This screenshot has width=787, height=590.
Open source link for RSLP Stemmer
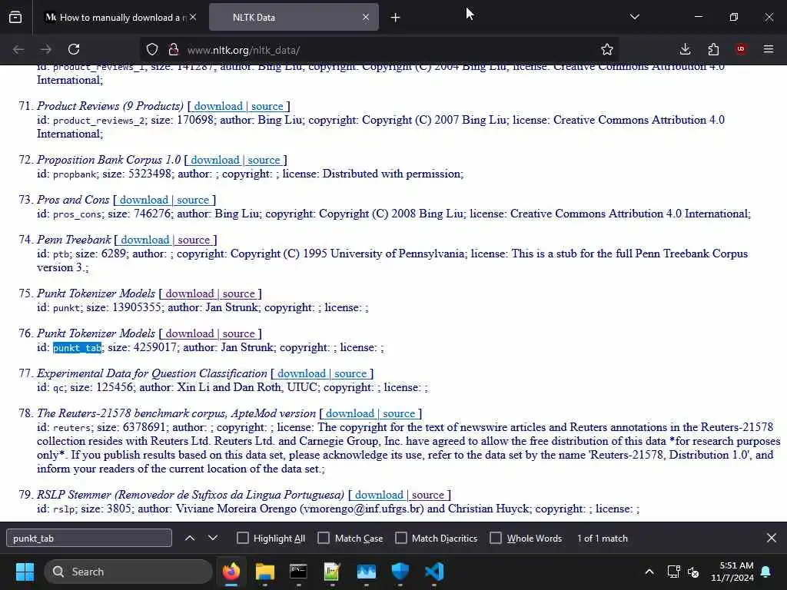[x=428, y=496]
